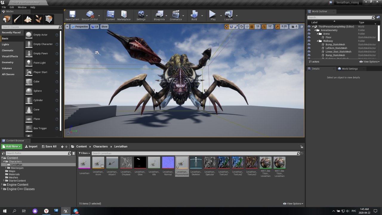Open the camera speed 4 dropdown
The height and width of the screenshot is (215, 382).
point(294,27)
